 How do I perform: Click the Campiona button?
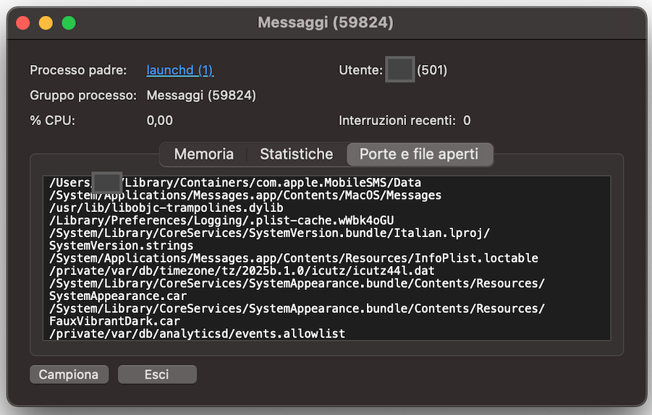tap(69, 375)
